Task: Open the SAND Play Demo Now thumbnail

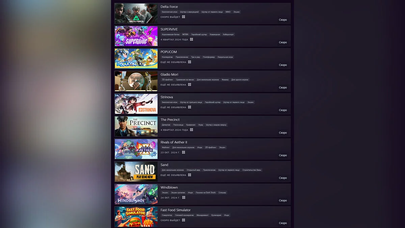Action: (x=136, y=172)
